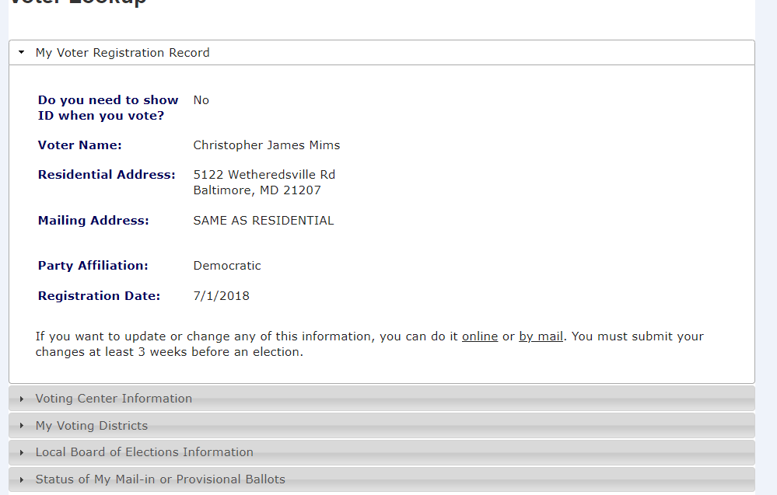Click the Registration Date: label
Viewport: 777px width, 495px height.
click(99, 296)
